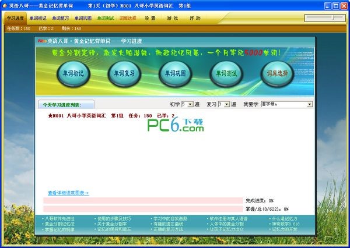Image resolution: width=350 pixels, height=248 pixels.
Task: Open the 软件注册与真人语音 link
Action: pyautogui.click(x=229, y=219)
